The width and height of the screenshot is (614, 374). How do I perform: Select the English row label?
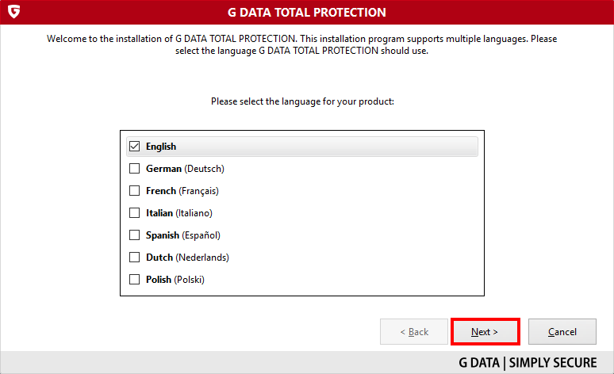point(161,147)
